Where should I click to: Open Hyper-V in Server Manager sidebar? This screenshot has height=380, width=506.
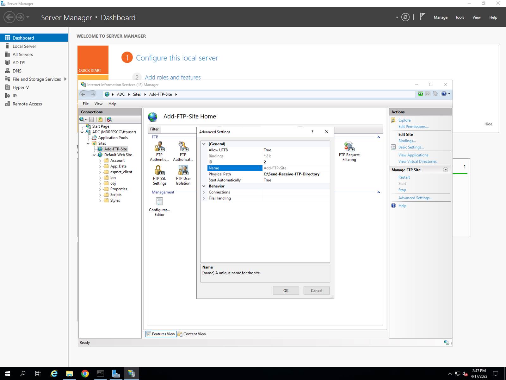[21, 87]
